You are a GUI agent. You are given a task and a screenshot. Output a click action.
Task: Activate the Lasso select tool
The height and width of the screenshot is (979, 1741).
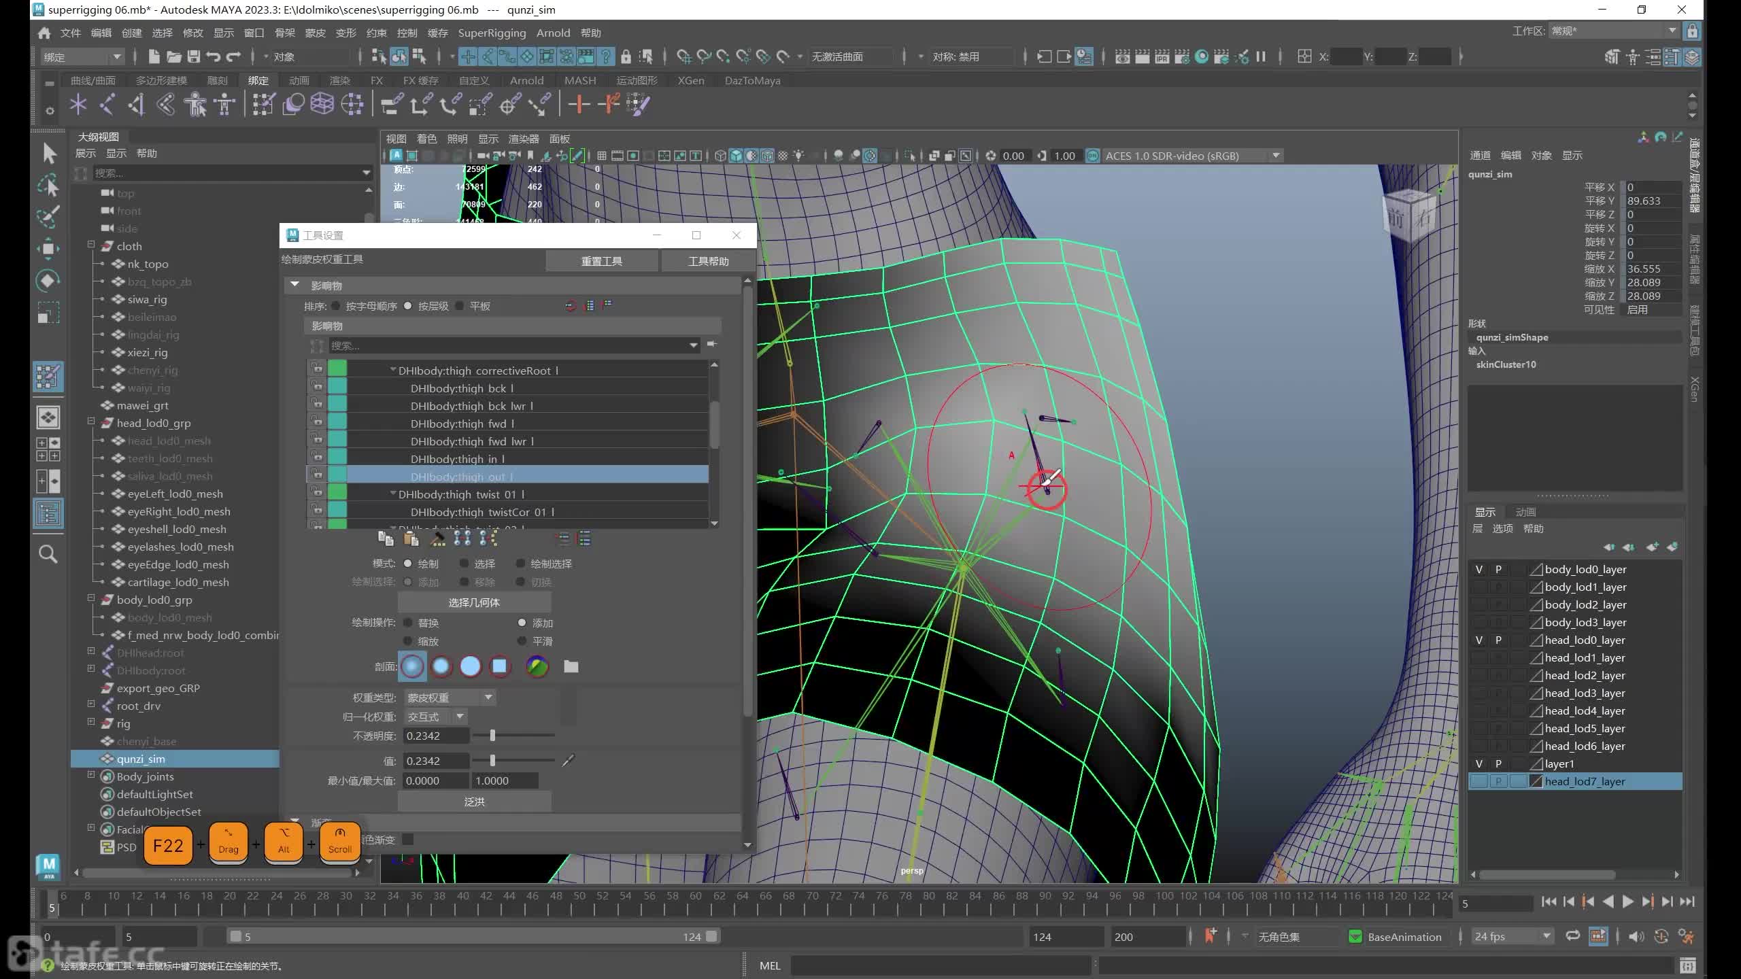pyautogui.click(x=48, y=185)
